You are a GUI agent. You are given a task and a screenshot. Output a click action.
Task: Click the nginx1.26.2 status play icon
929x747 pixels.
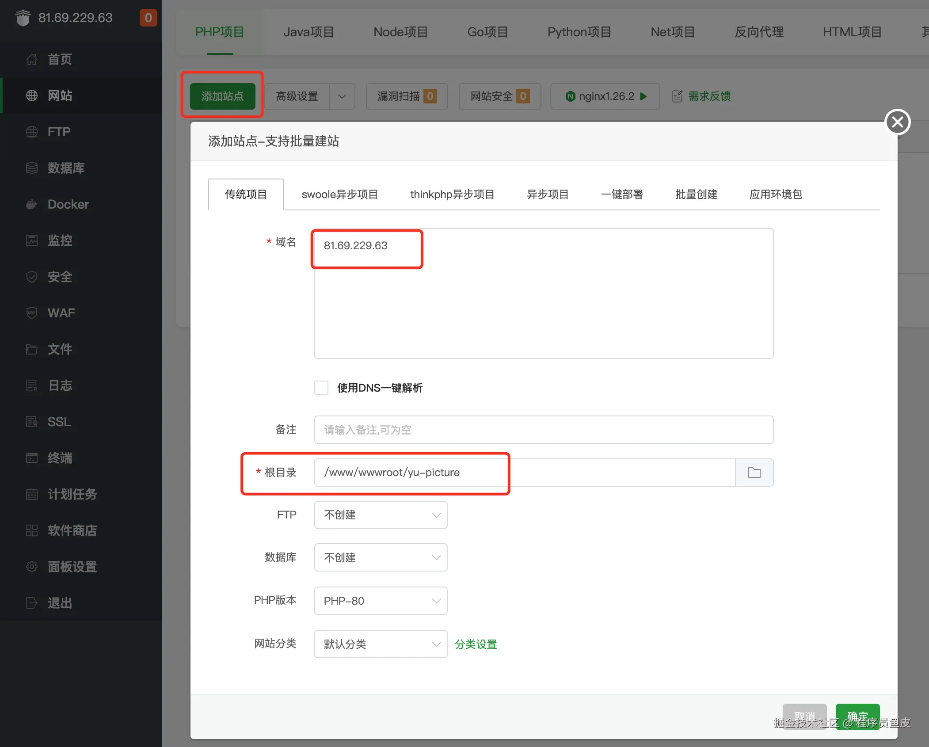643,96
